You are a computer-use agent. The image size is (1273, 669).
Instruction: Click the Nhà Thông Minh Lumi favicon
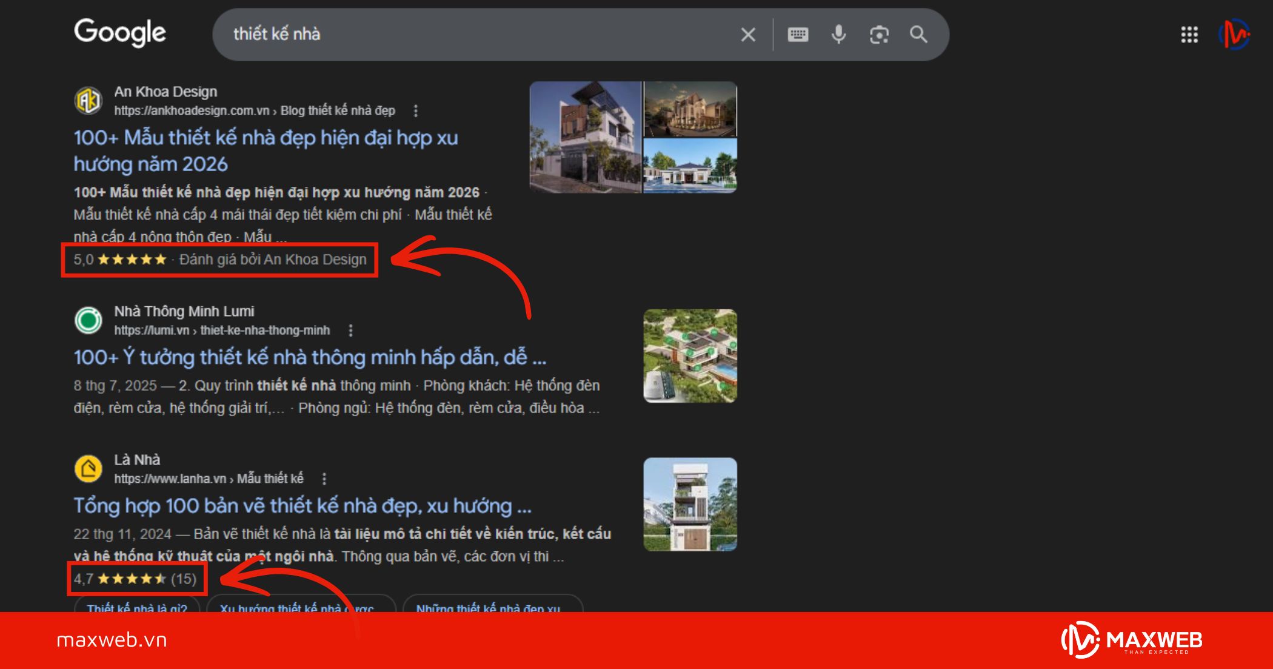[x=89, y=320]
